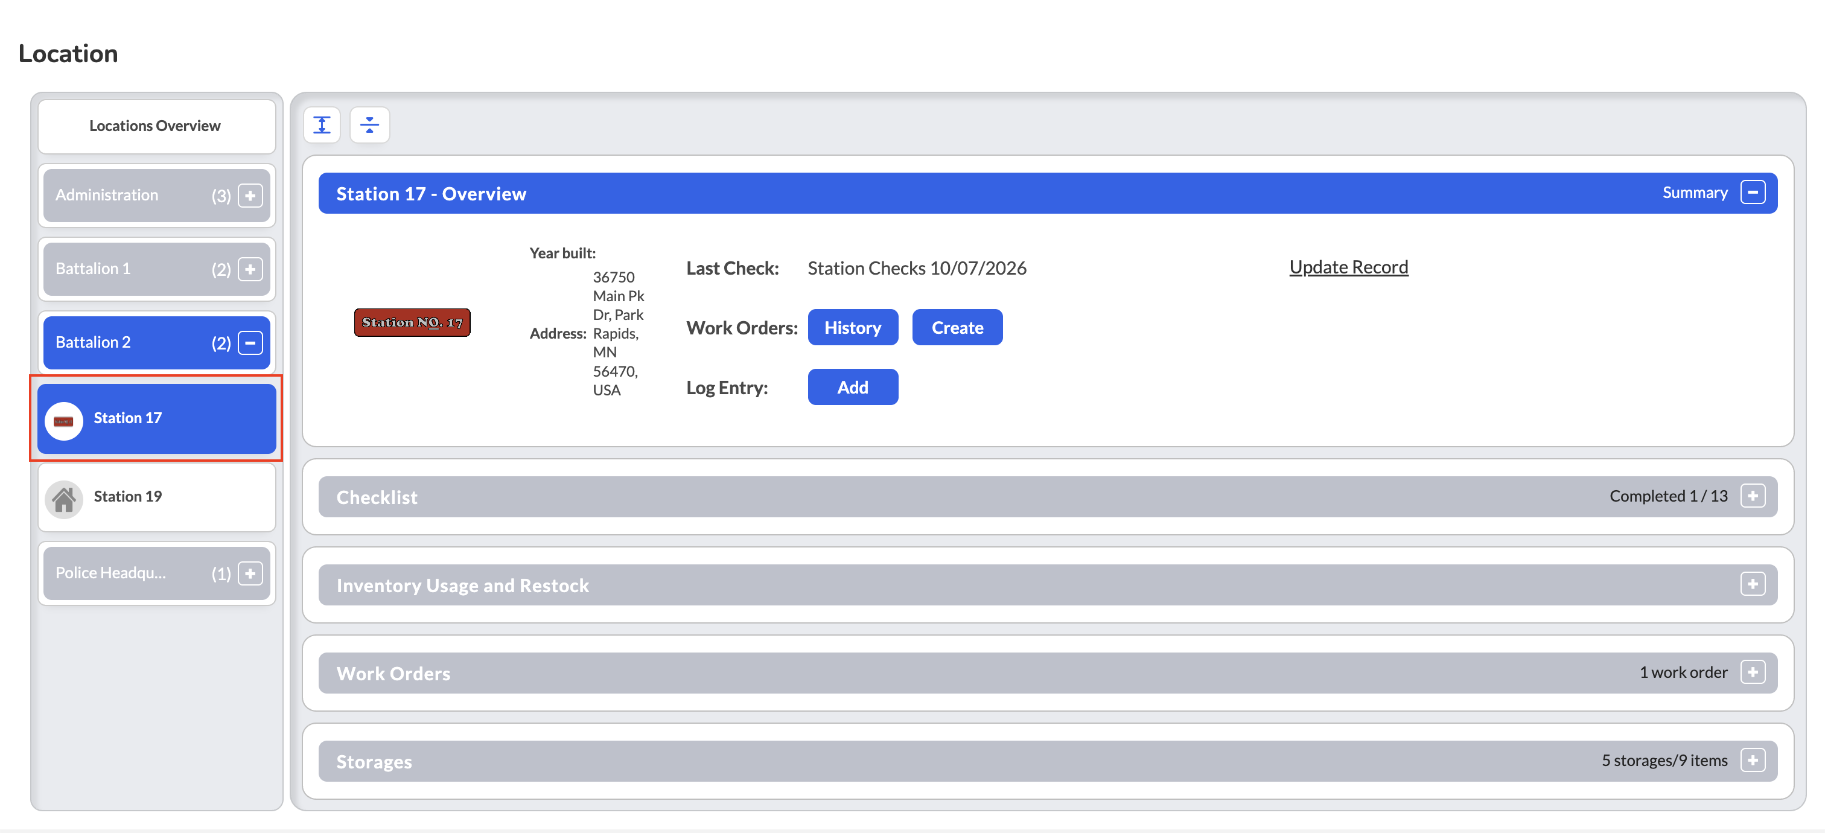
Task: Click the expand all sections icon
Action: pyautogui.click(x=322, y=126)
